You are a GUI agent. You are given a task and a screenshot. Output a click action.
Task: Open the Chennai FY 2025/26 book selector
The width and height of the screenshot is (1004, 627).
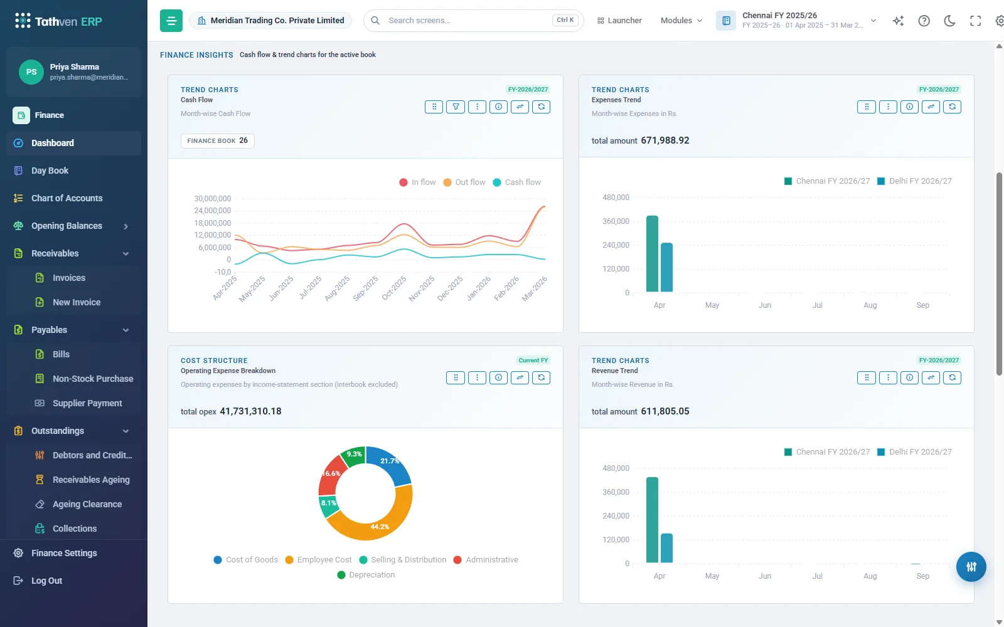click(798, 21)
